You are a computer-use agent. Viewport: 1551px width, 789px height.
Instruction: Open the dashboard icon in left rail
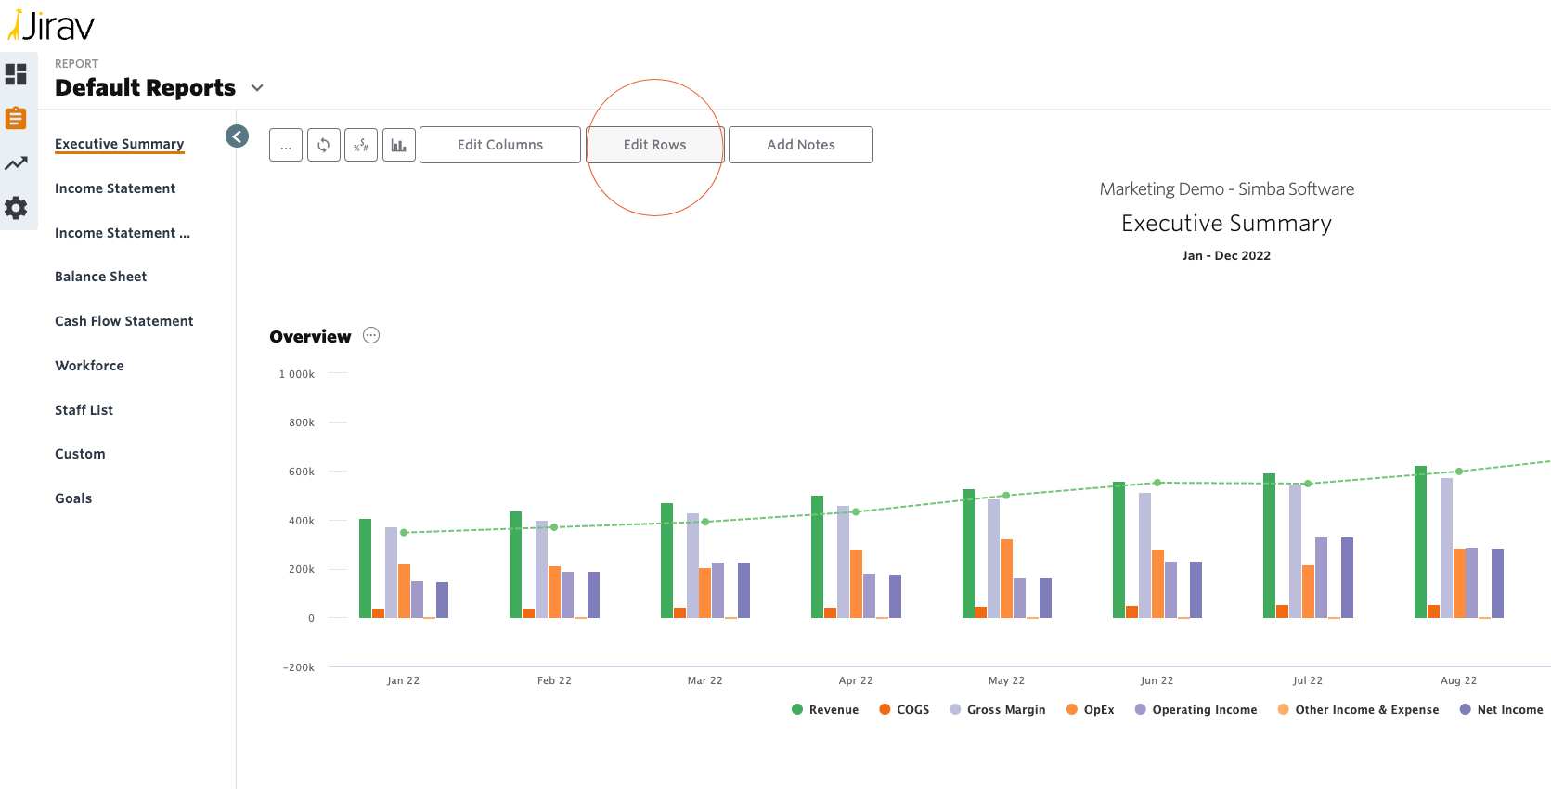tap(16, 73)
